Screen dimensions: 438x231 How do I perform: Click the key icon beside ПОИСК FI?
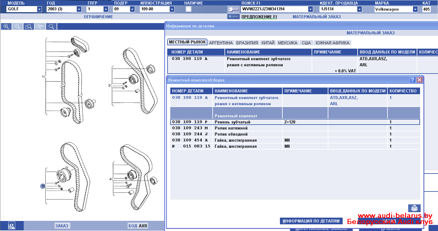[x=233, y=9]
